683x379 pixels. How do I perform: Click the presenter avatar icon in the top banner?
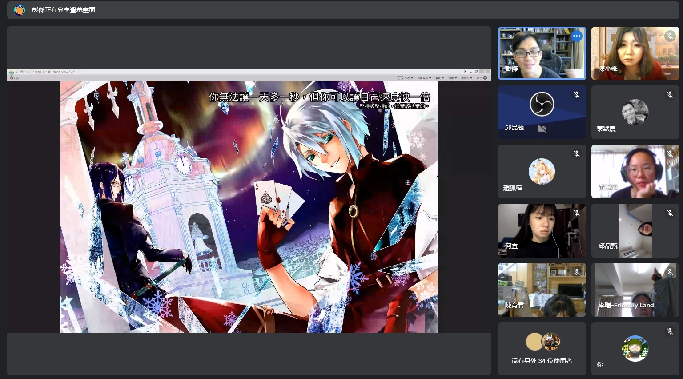[20, 10]
